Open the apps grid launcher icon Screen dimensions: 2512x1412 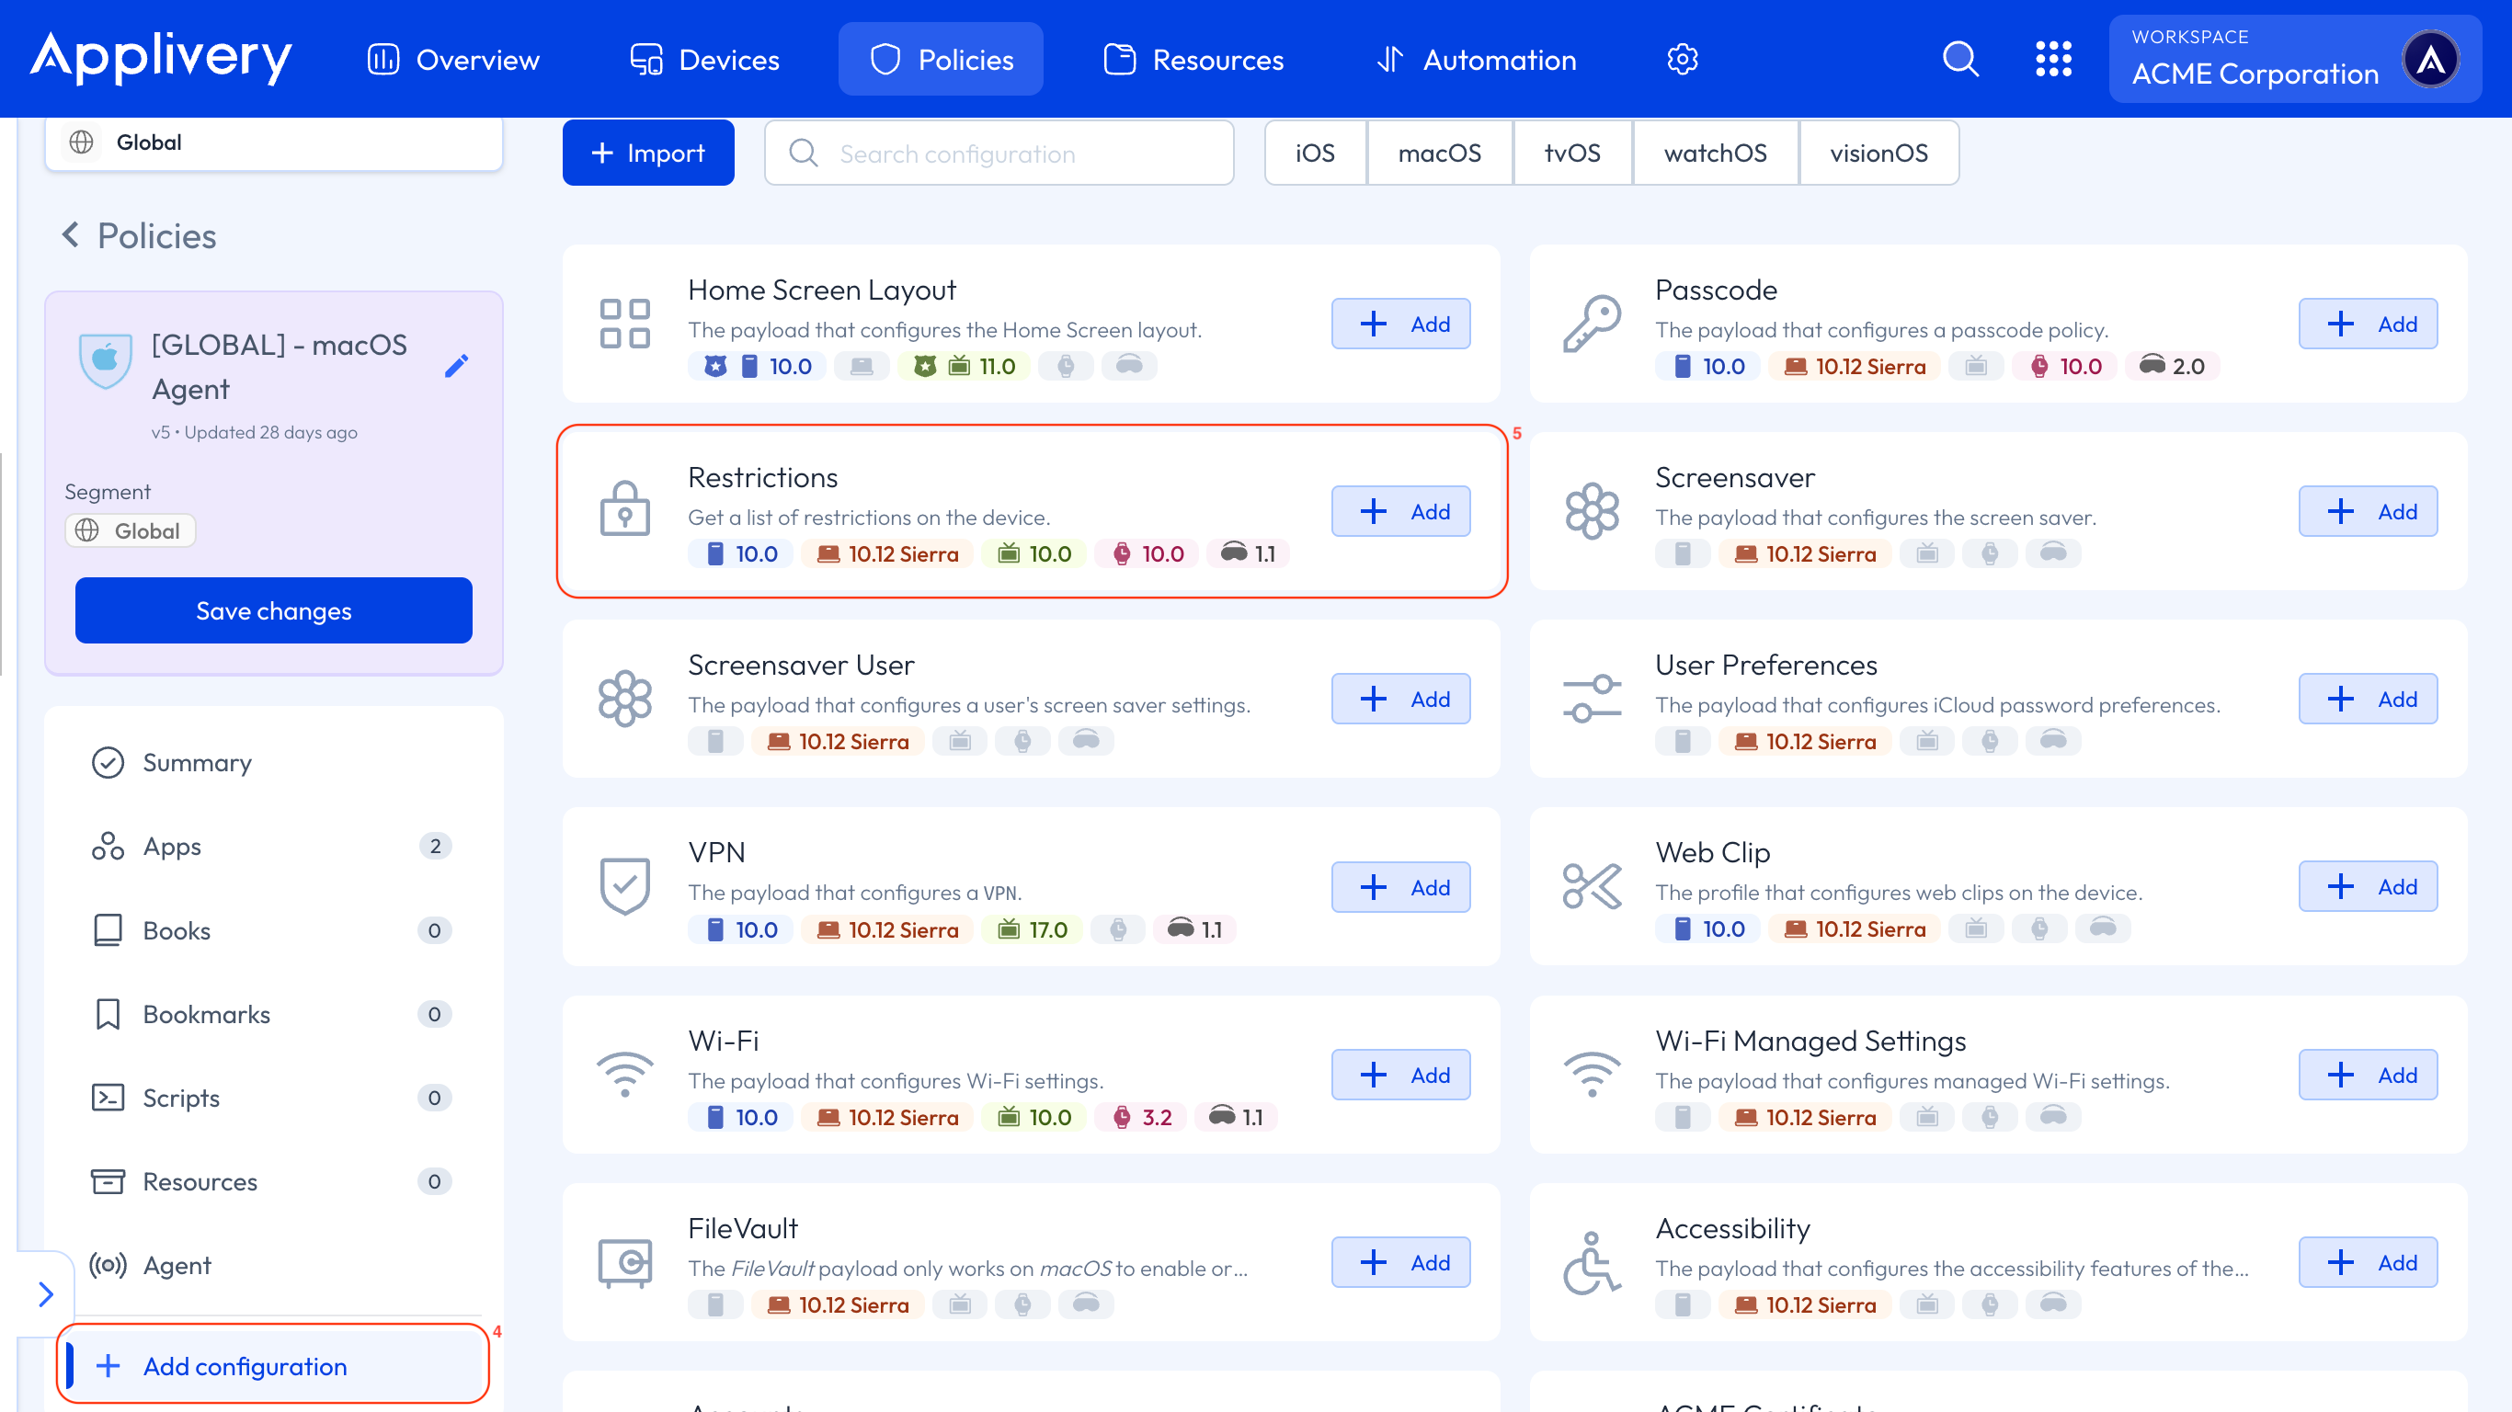(x=2054, y=60)
